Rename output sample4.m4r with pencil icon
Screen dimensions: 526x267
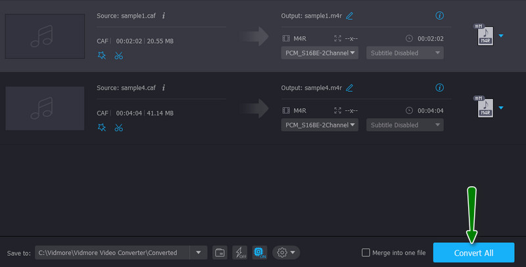point(350,88)
